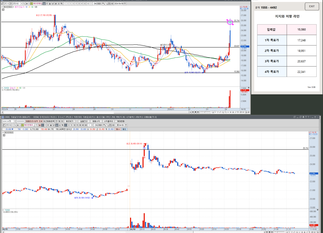
Task: Click the 매수 buy button
Action: 118,129
